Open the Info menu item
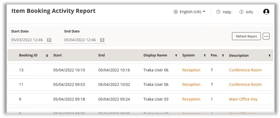Image resolution: width=280 pixels, height=118 pixels. pyautogui.click(x=246, y=12)
